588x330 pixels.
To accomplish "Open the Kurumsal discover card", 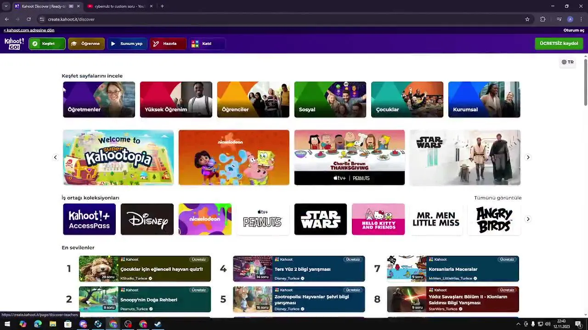I will pyautogui.click(x=484, y=99).
